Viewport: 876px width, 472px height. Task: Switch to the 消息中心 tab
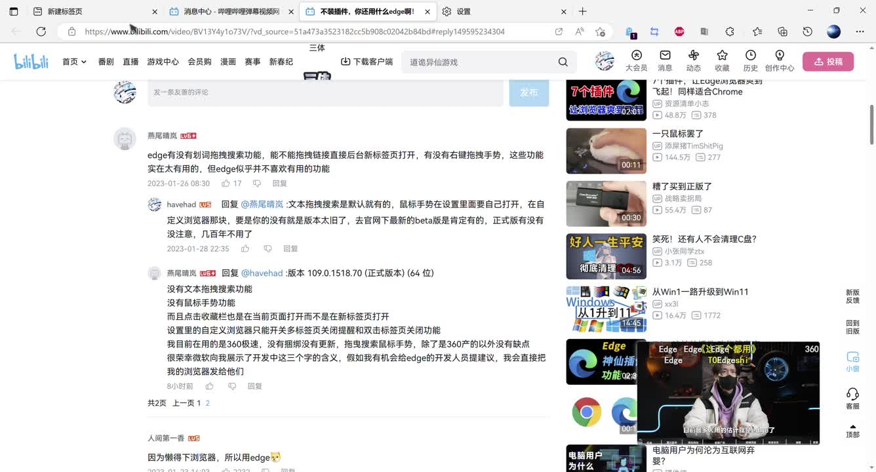pos(231,11)
